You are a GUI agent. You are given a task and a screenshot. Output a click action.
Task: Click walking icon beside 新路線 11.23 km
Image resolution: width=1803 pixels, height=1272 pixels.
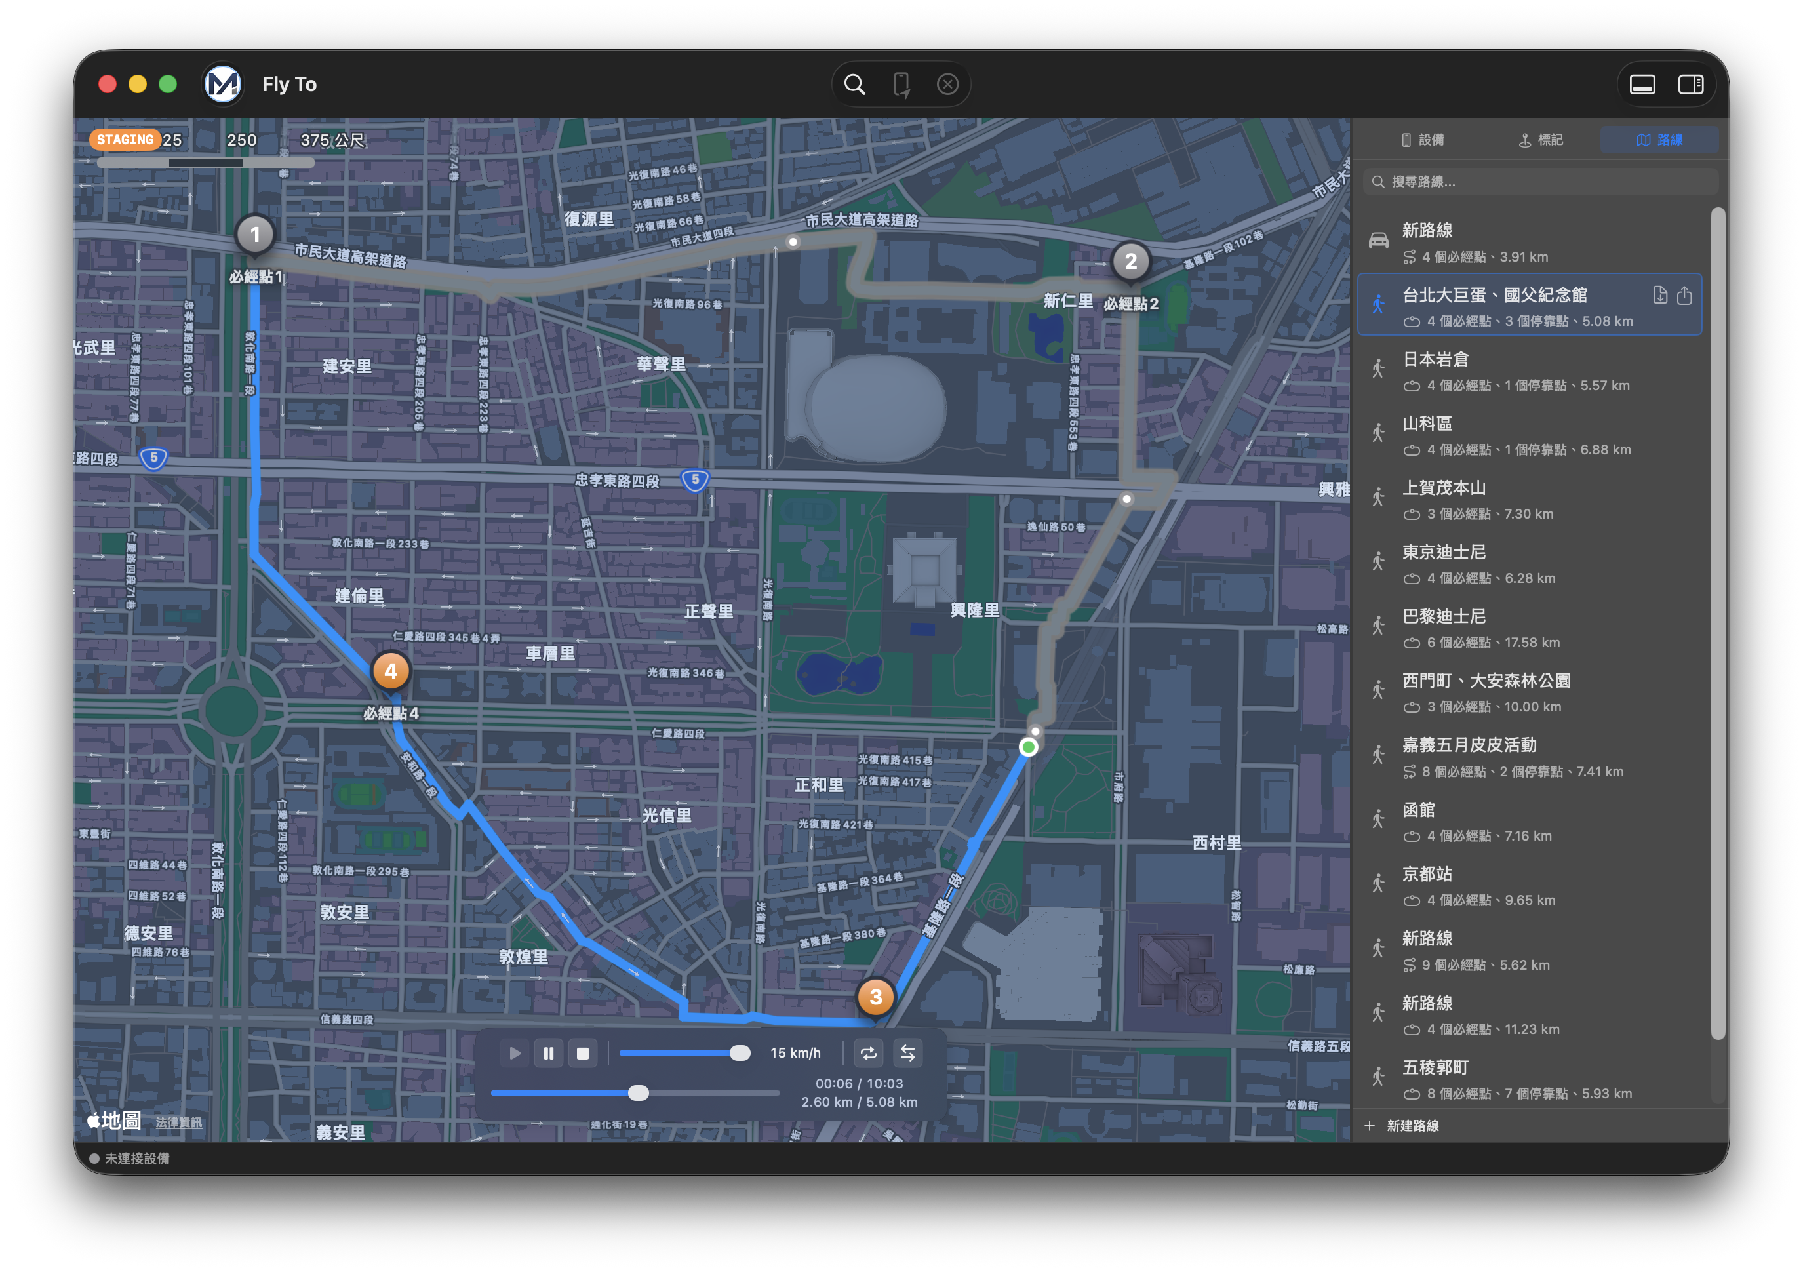[1378, 1013]
